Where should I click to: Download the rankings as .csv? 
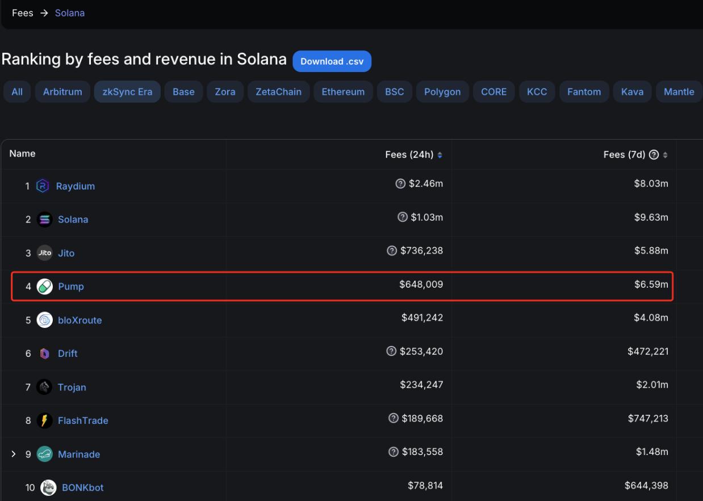332,61
